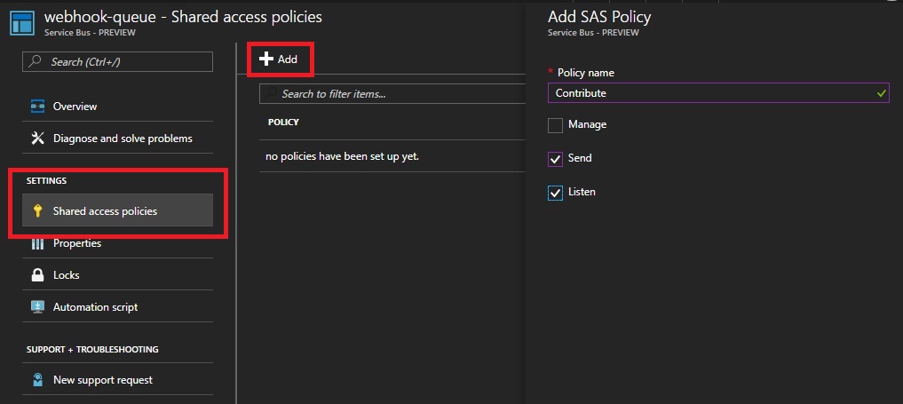903x404 pixels.
Task: Click the Send label text
Action: (580, 158)
